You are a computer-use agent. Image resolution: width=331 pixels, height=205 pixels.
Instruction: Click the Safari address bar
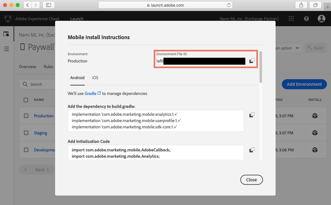coord(165,5)
